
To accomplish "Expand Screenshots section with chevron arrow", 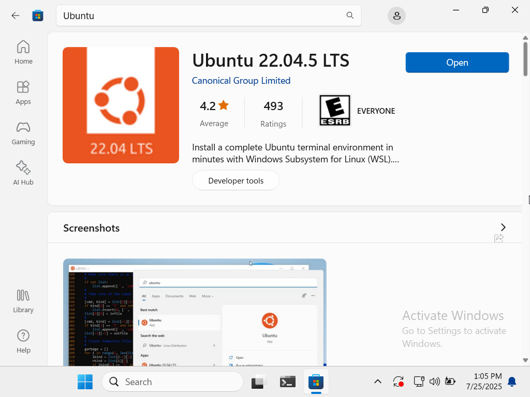I will tap(503, 227).
